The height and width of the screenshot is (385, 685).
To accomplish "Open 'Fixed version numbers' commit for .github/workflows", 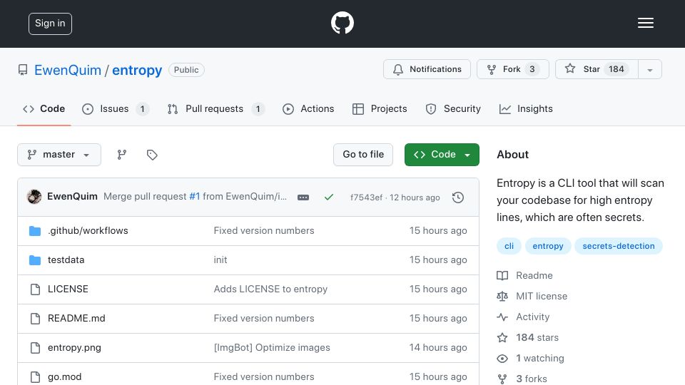I will (264, 230).
